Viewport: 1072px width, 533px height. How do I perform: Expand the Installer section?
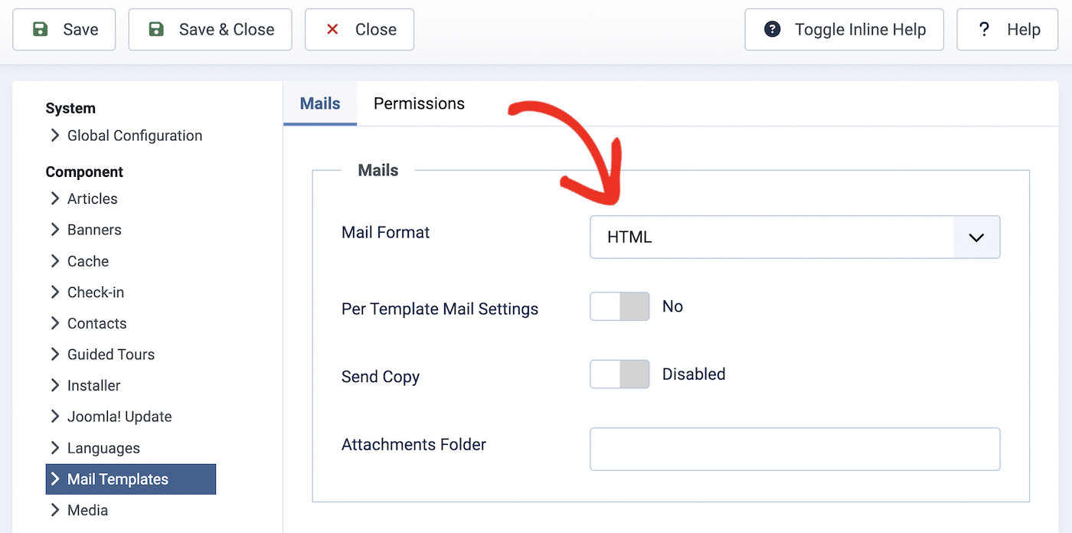coord(54,385)
